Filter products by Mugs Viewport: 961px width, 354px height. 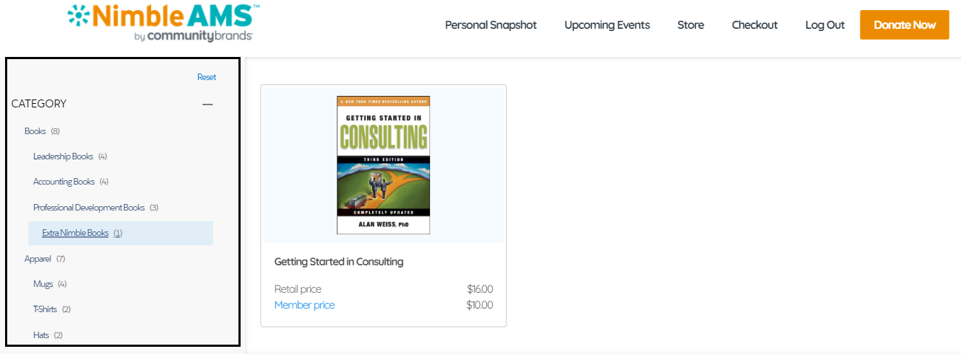(x=43, y=284)
